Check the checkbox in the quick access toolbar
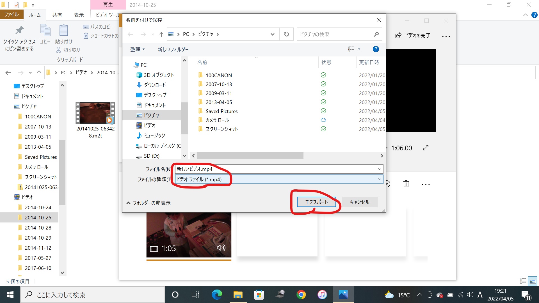Image resolution: width=539 pixels, height=303 pixels. (16, 5)
